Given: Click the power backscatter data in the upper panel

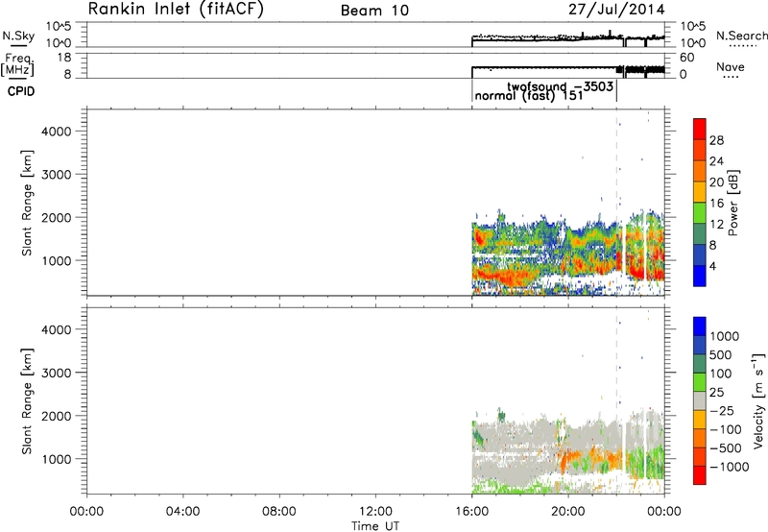Looking at the screenshot, I should coord(568,253).
